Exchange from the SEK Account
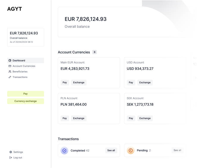The image size is (208, 168). tap(145, 118)
